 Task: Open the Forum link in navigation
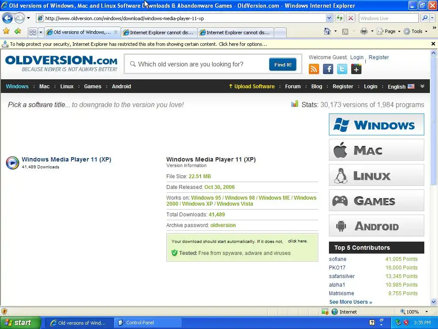coord(293,87)
